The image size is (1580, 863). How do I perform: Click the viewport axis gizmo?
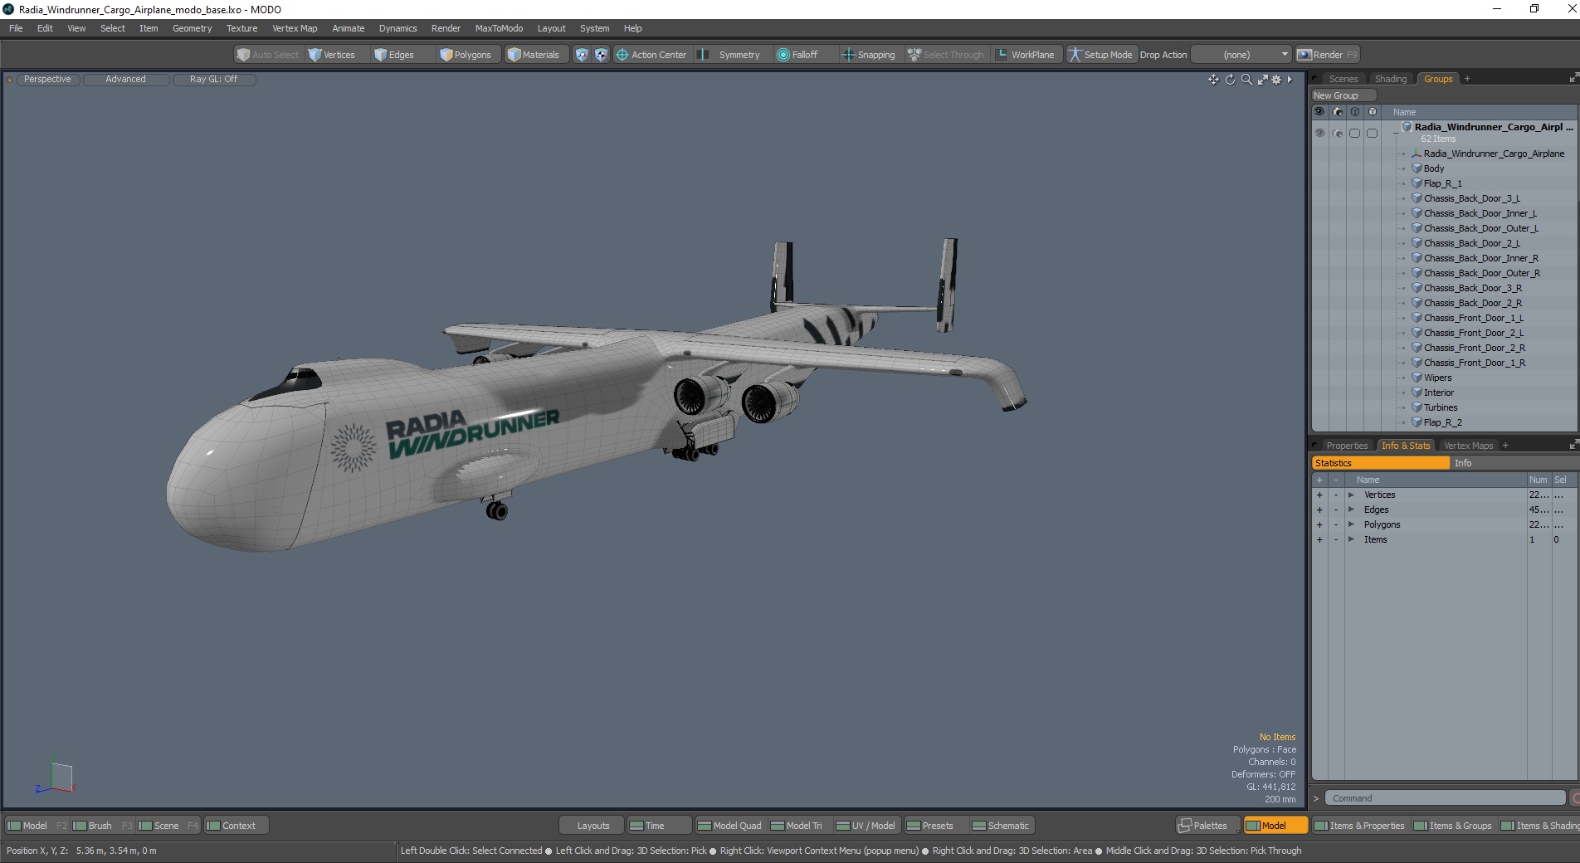click(56, 778)
